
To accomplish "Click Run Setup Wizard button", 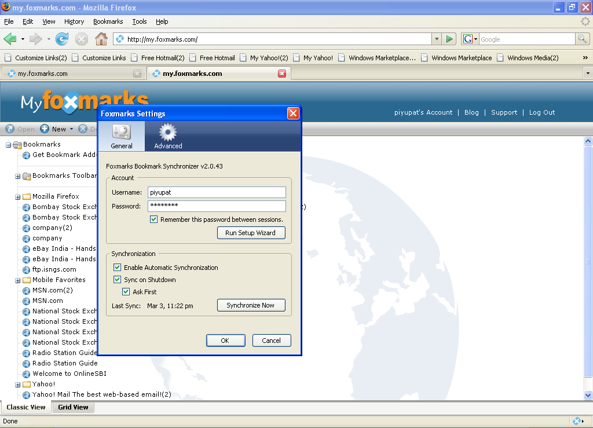I will 250,233.
